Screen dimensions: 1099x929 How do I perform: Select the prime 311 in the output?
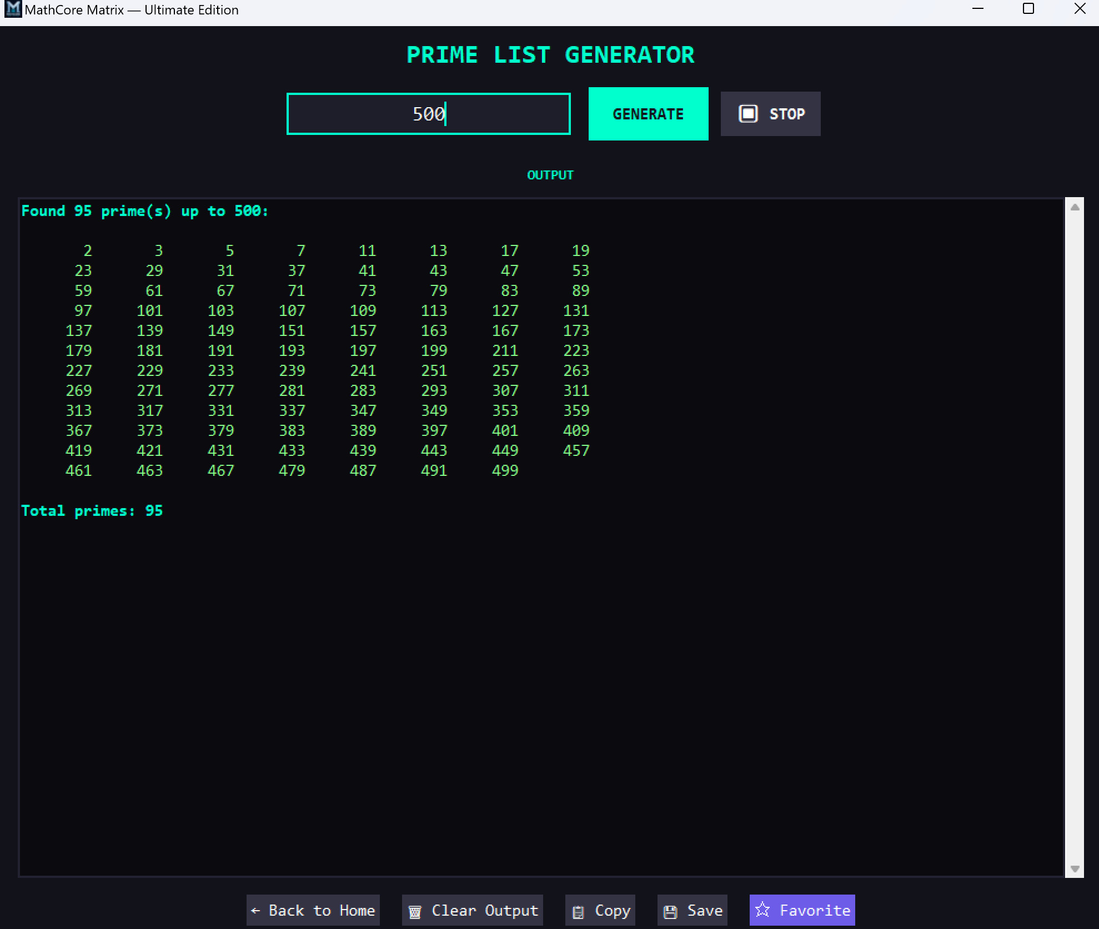point(576,391)
